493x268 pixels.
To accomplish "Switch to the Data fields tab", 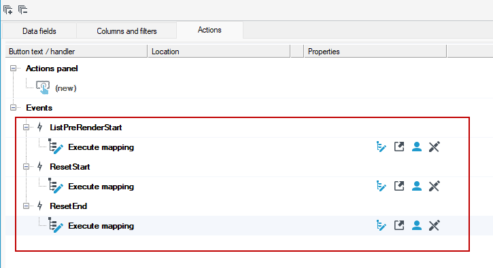I will 39,31.
